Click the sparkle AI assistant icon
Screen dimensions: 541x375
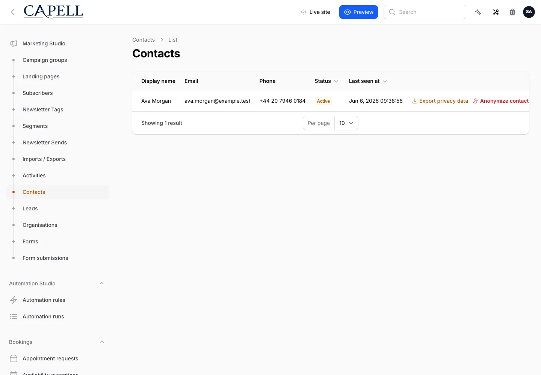(x=478, y=12)
